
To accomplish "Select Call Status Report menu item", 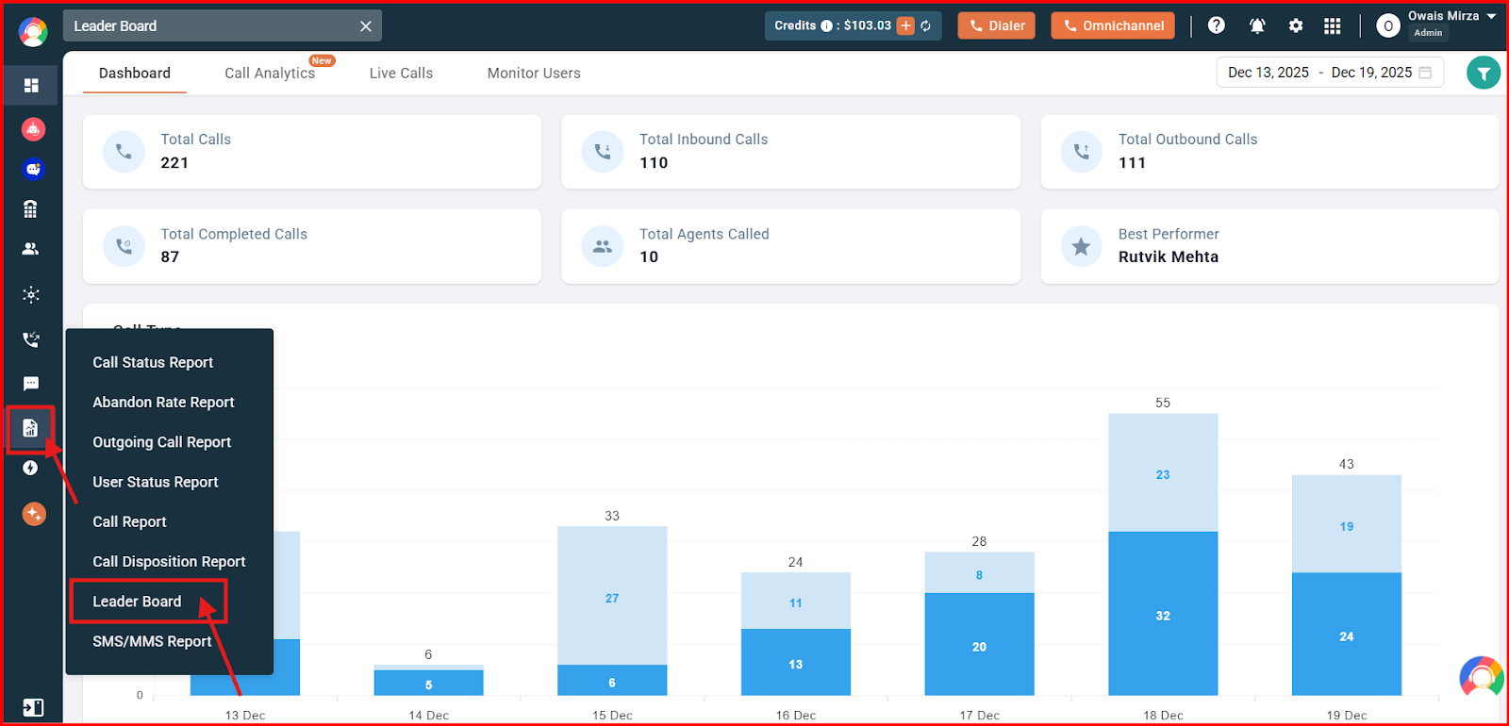I will click(x=153, y=362).
